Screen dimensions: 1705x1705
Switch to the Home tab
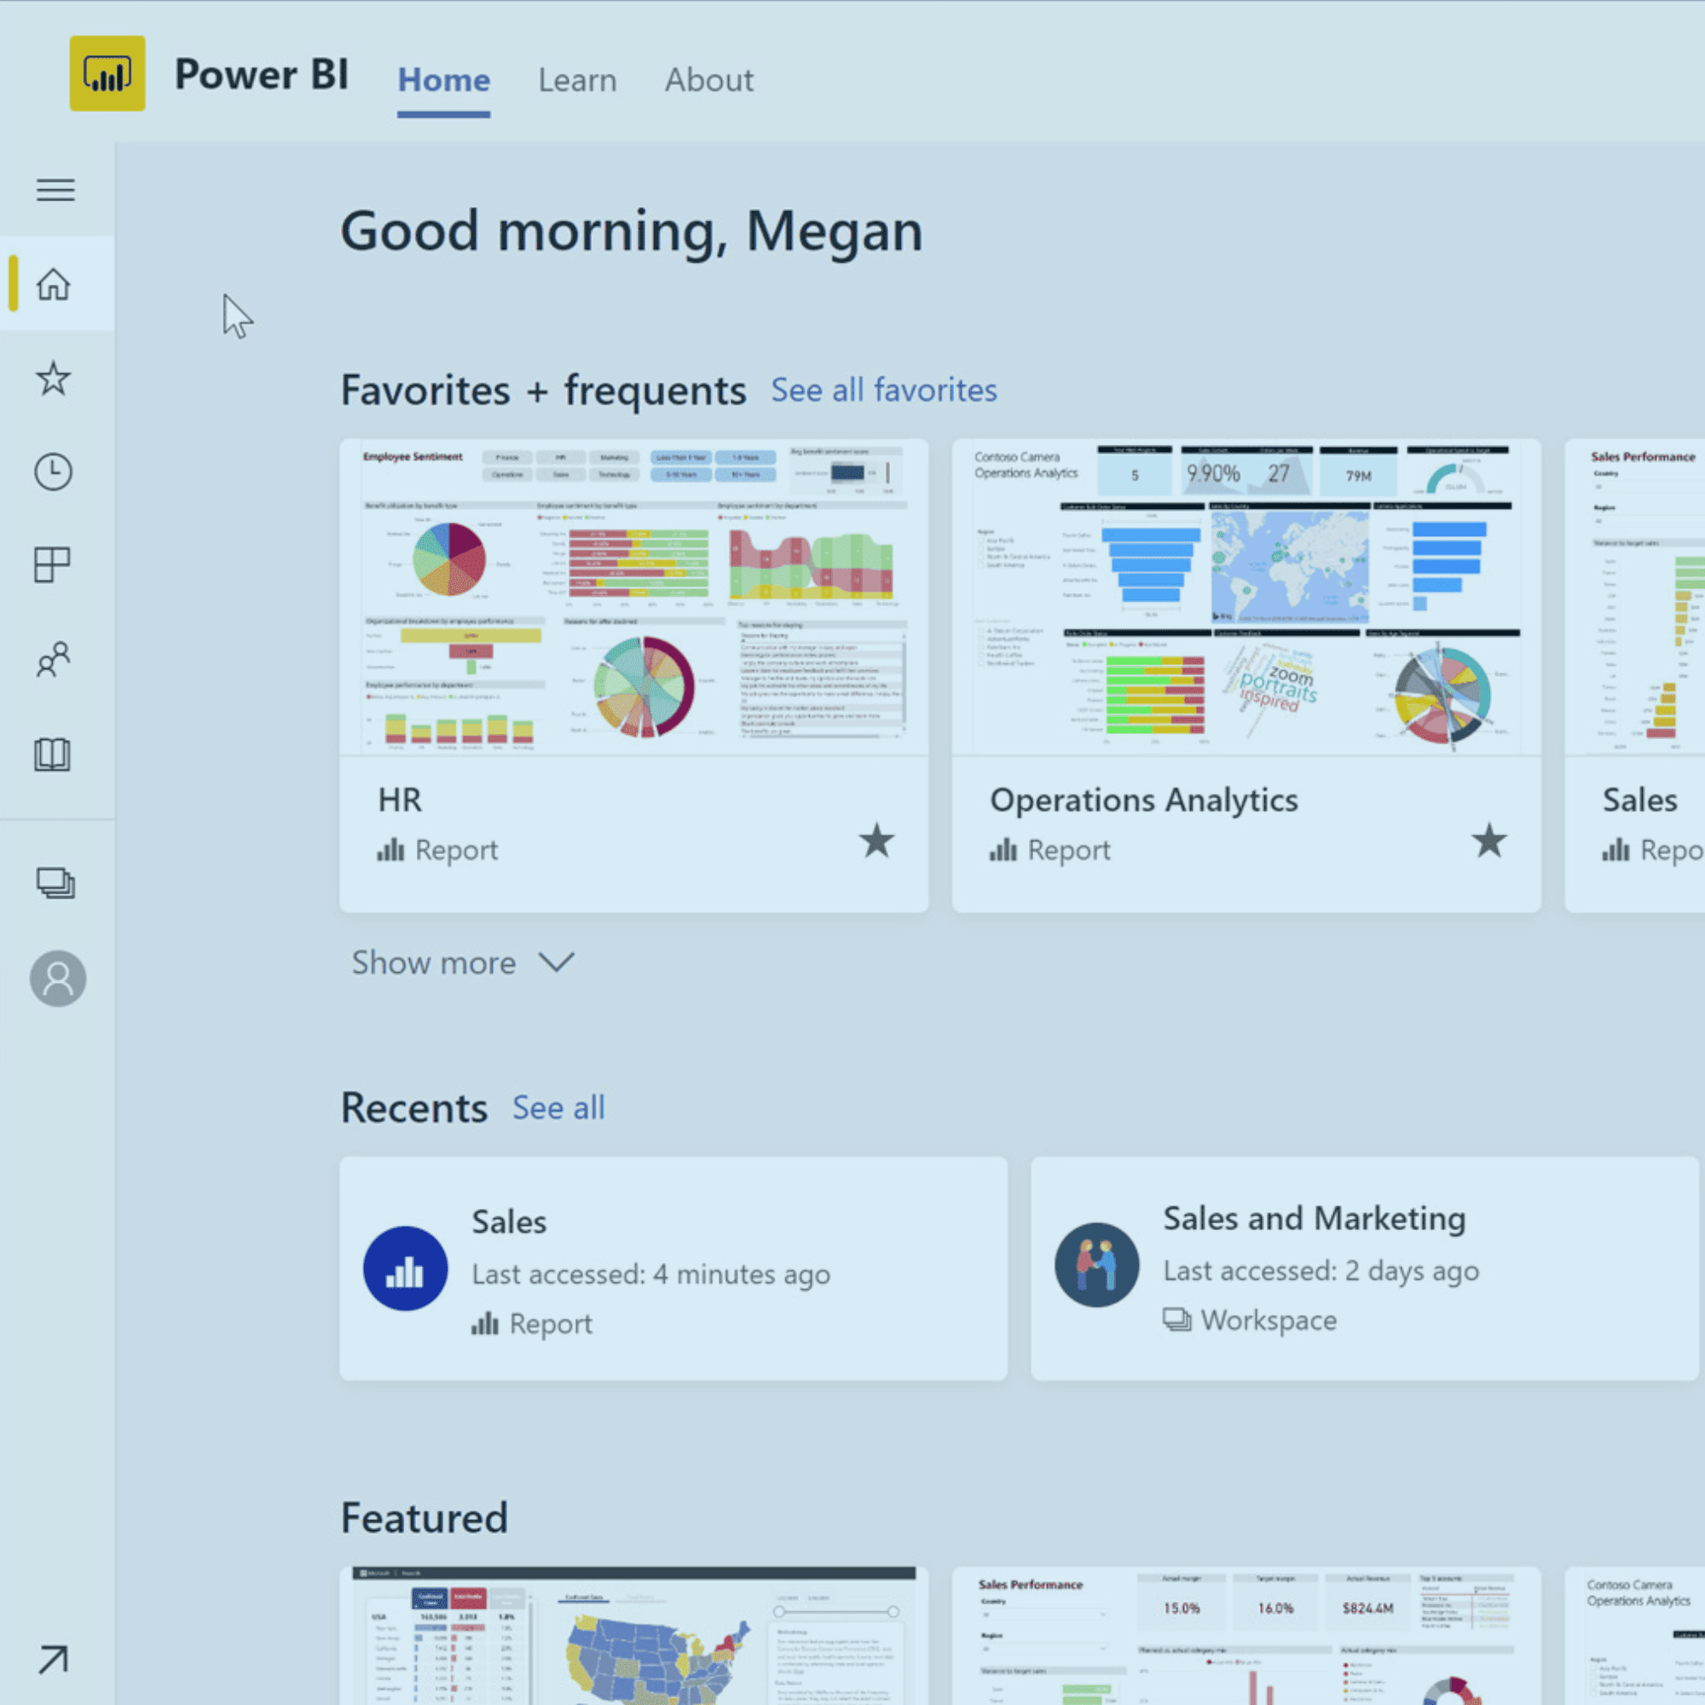(444, 79)
